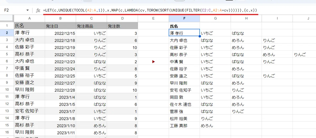This screenshot has width=316, height=138.
Task: Click 佐藤 彩子 in column A row 4
Action: [x=29, y=47]
